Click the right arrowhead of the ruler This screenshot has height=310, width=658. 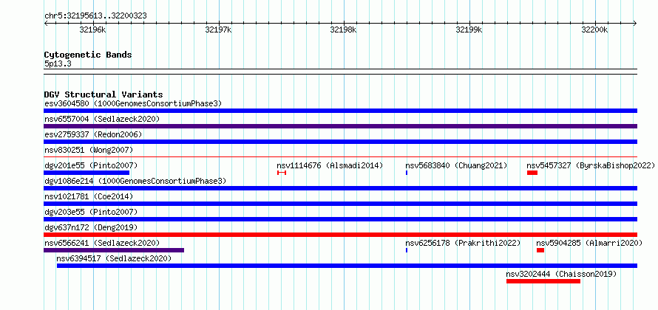[635, 24]
